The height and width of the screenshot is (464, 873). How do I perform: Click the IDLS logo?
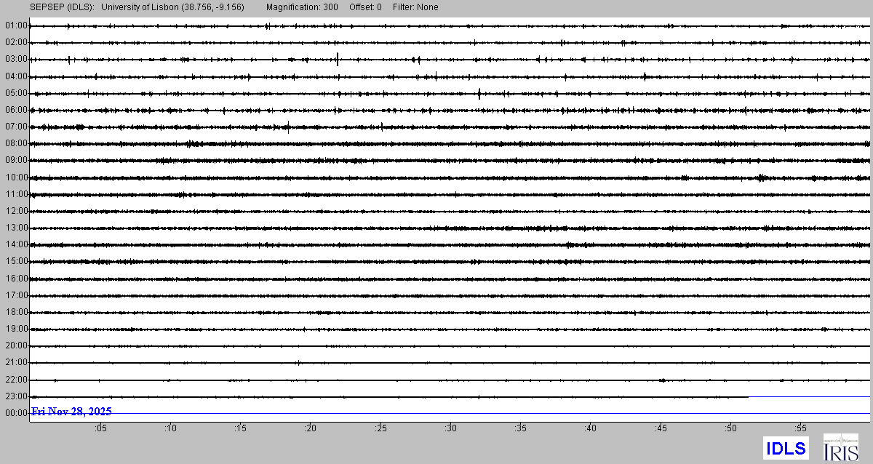[786, 447]
